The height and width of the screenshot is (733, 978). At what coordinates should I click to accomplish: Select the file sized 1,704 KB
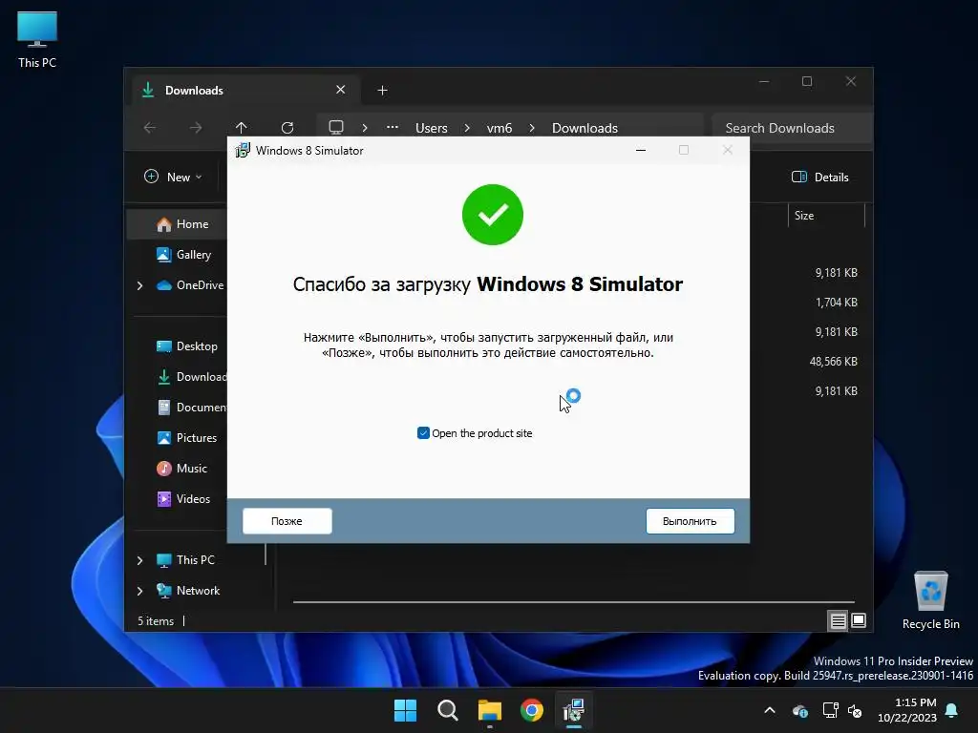tap(837, 303)
